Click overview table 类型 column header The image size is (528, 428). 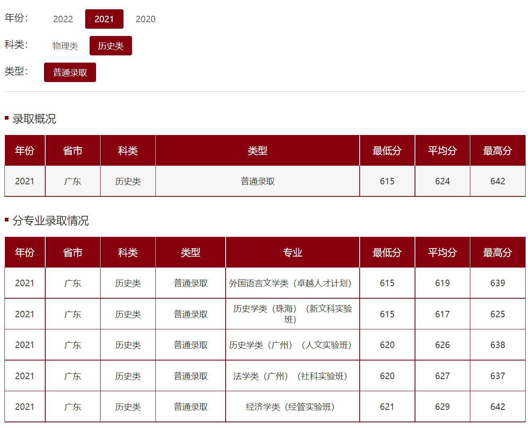(x=258, y=150)
